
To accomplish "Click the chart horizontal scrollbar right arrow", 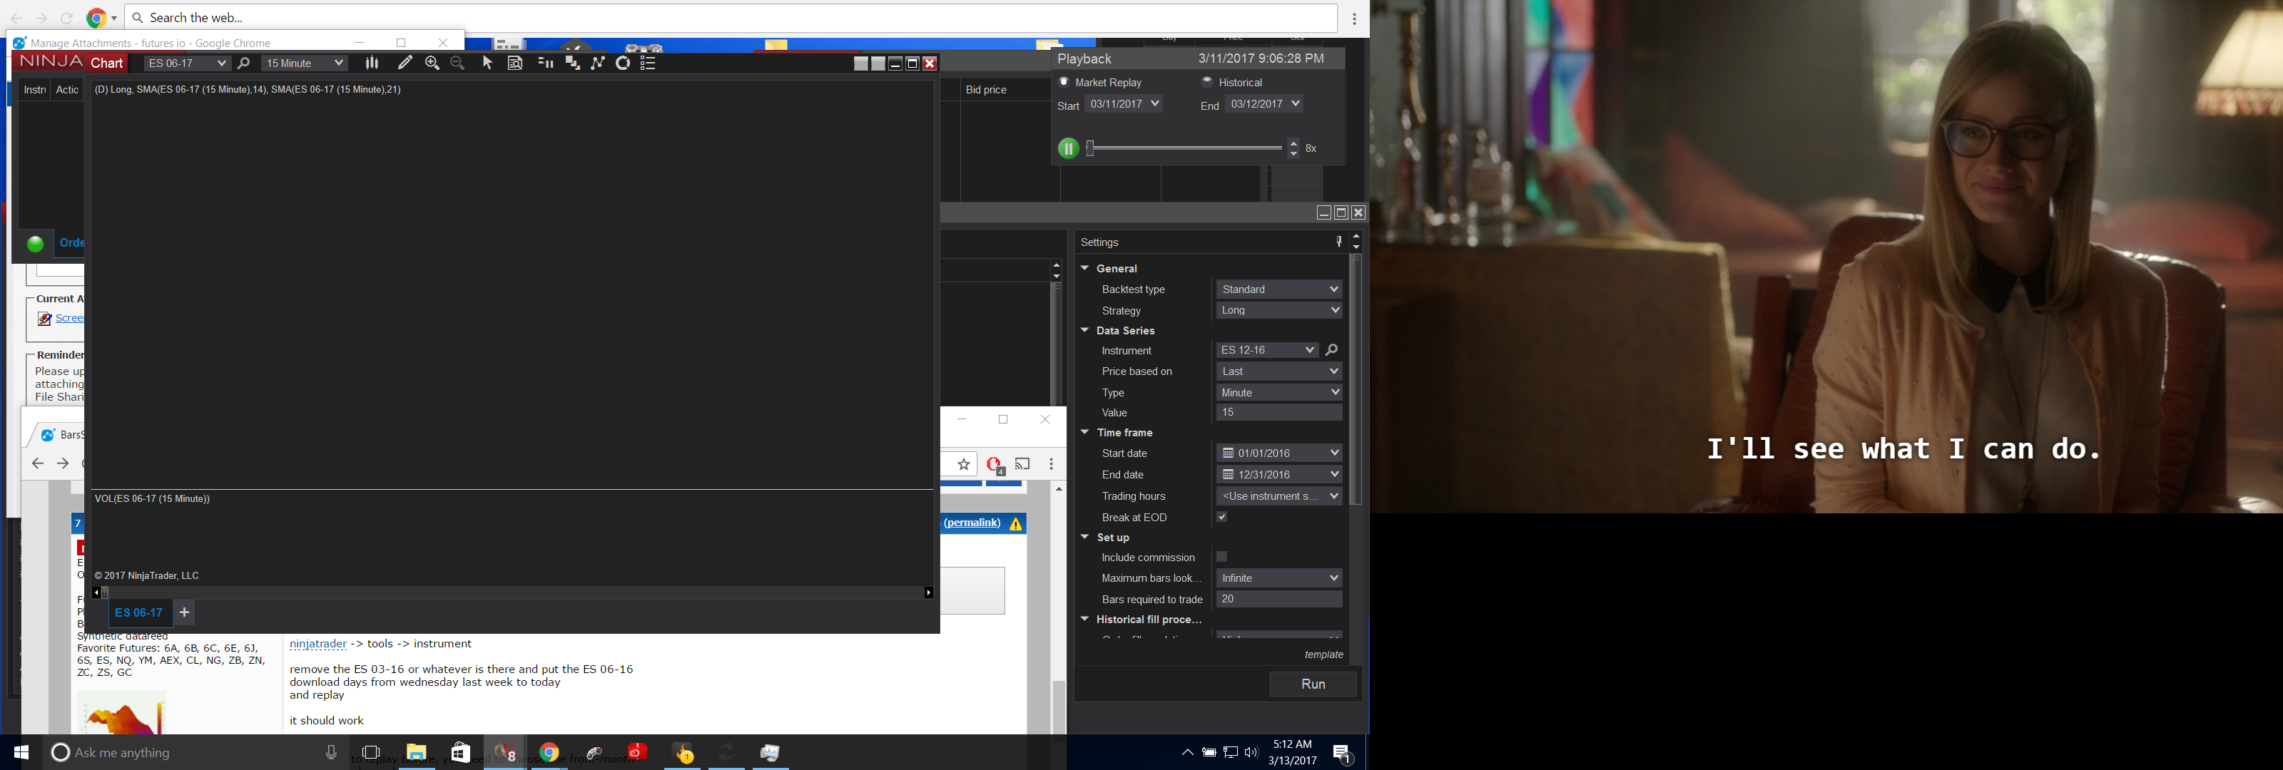I will (929, 592).
